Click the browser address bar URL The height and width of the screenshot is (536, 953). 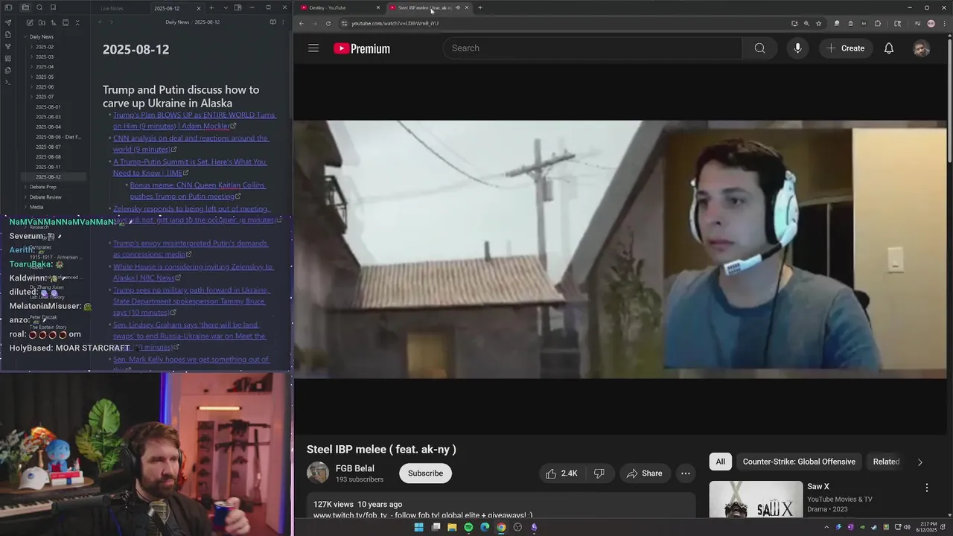click(x=395, y=23)
